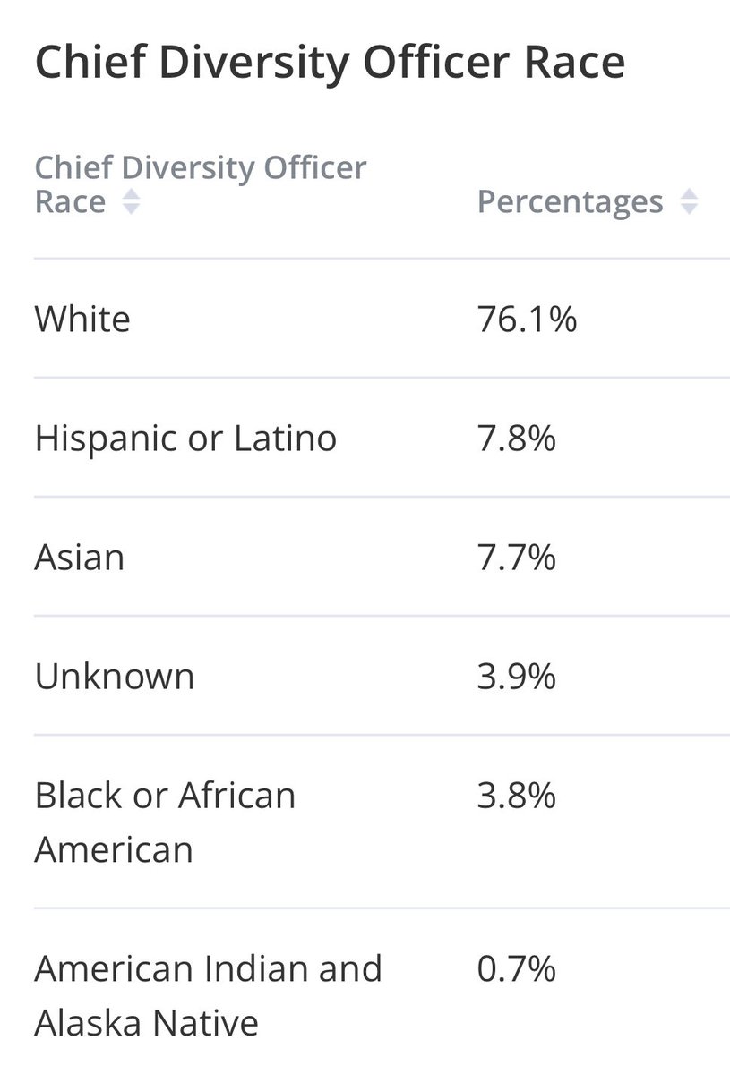
Task: Select the Asian row label
Action: (79, 558)
